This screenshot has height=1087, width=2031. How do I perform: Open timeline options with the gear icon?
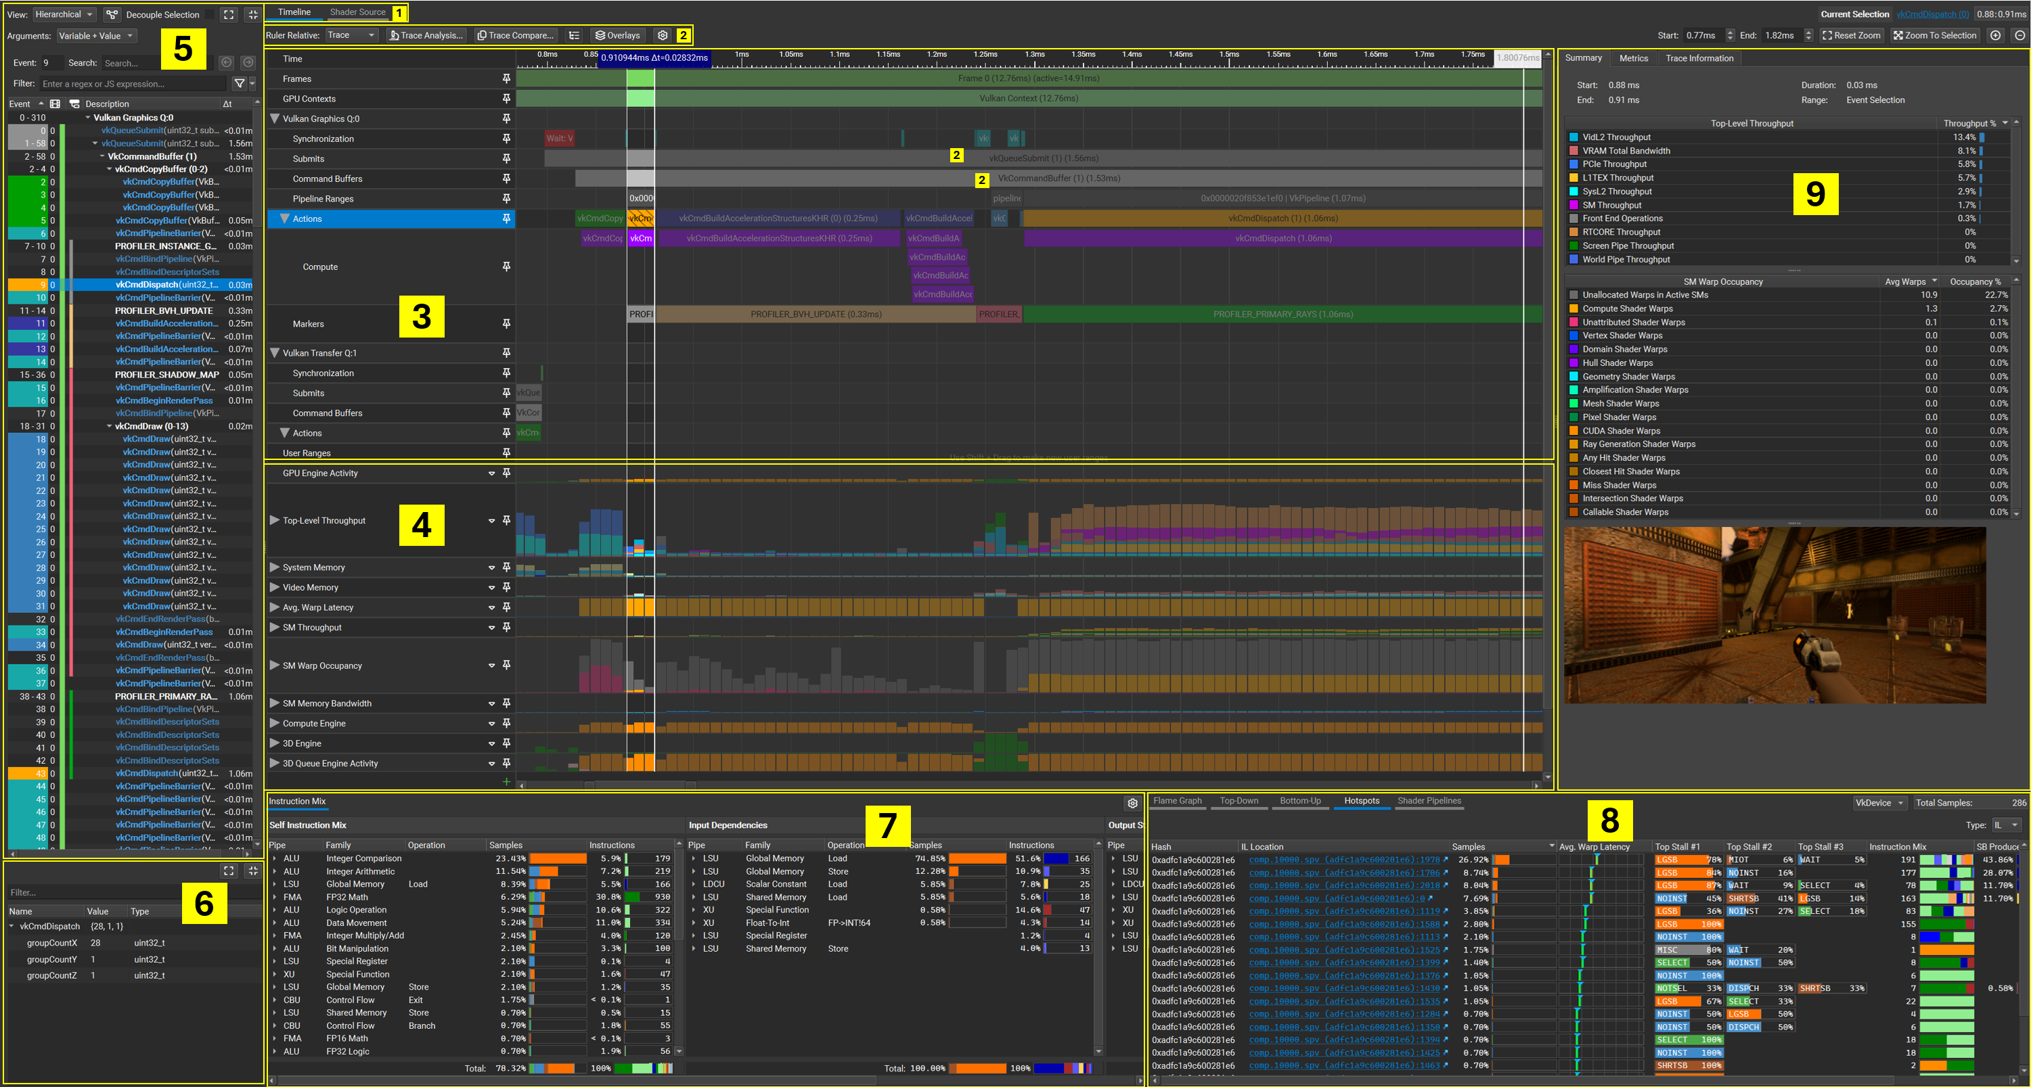(663, 34)
